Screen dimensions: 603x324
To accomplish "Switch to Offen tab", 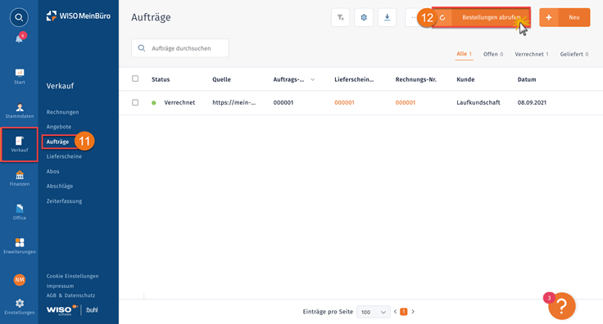I will (493, 54).
